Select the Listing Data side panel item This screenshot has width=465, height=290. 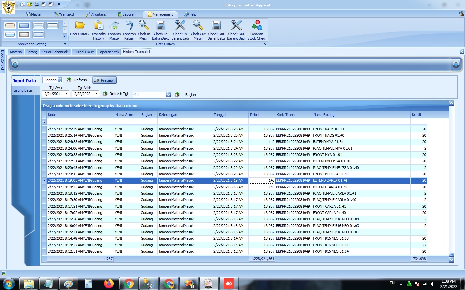click(x=23, y=91)
